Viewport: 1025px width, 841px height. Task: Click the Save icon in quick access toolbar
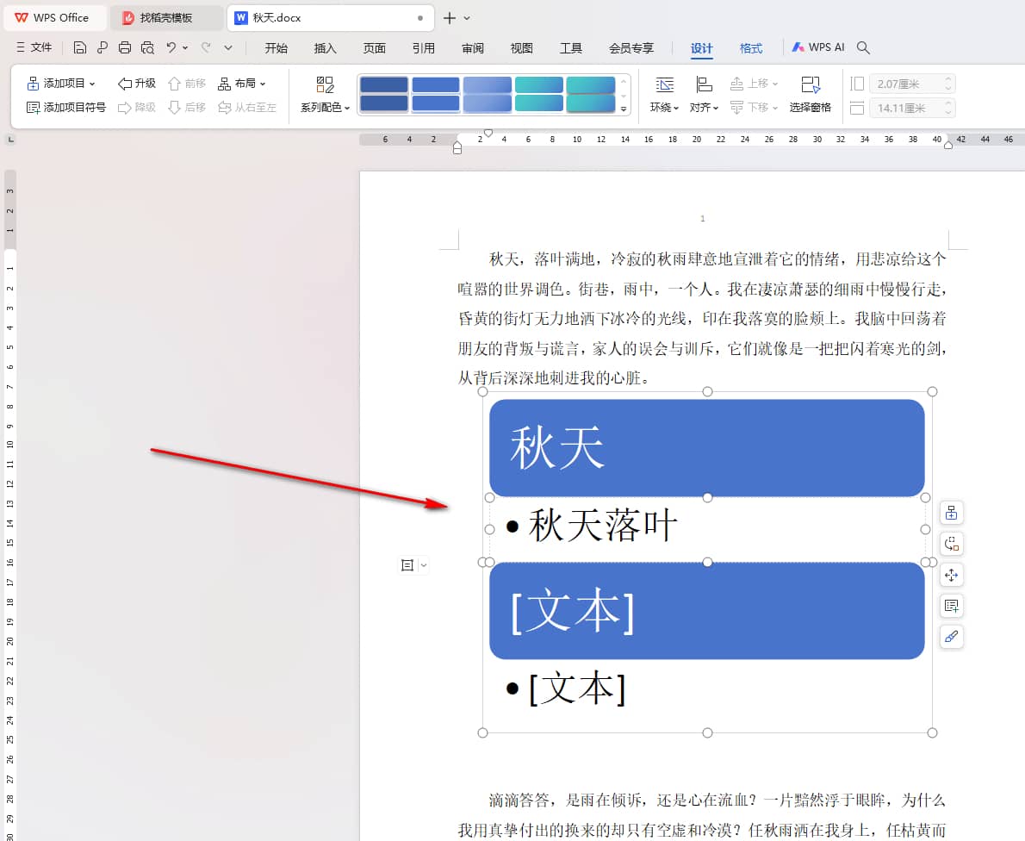[80, 47]
